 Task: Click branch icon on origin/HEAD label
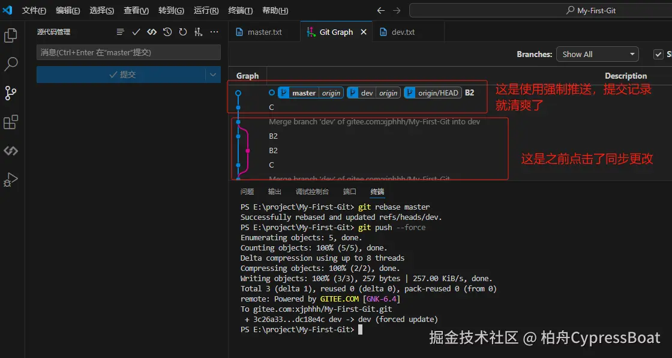coord(410,93)
